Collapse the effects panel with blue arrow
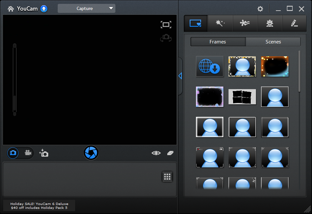 (180, 76)
